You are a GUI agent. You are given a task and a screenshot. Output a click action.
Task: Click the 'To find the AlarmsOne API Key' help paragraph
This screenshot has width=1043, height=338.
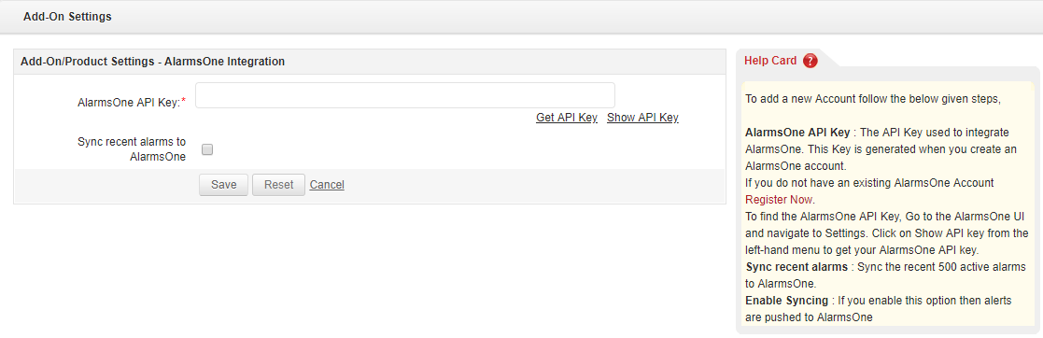click(x=887, y=233)
